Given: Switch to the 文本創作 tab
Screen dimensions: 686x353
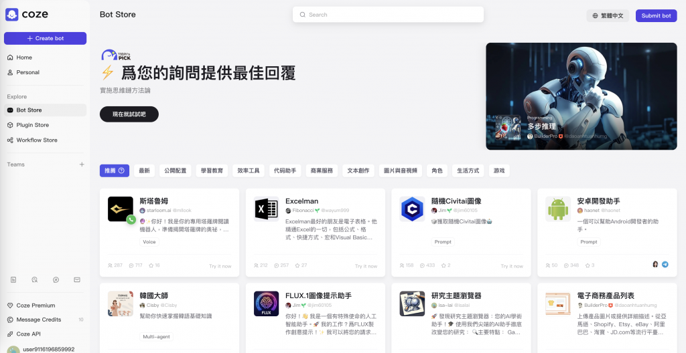Looking at the screenshot, I should point(358,171).
